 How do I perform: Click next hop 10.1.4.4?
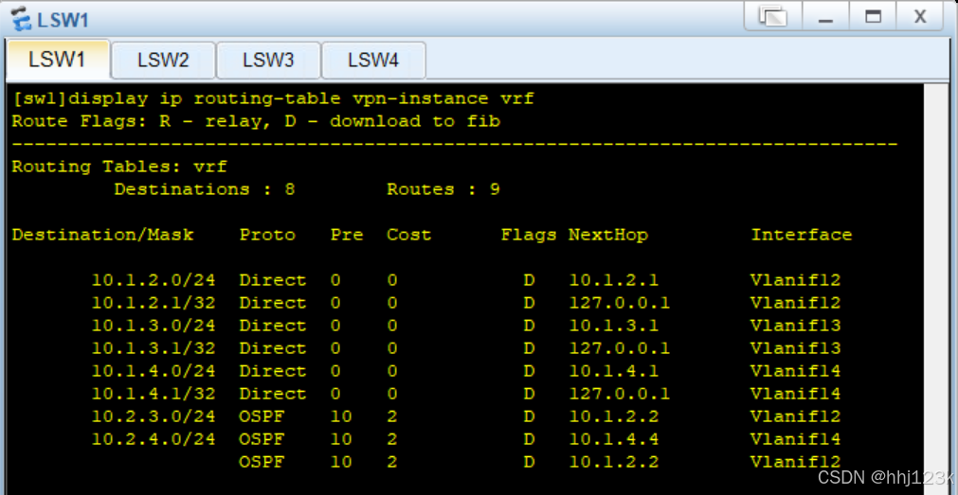click(614, 439)
